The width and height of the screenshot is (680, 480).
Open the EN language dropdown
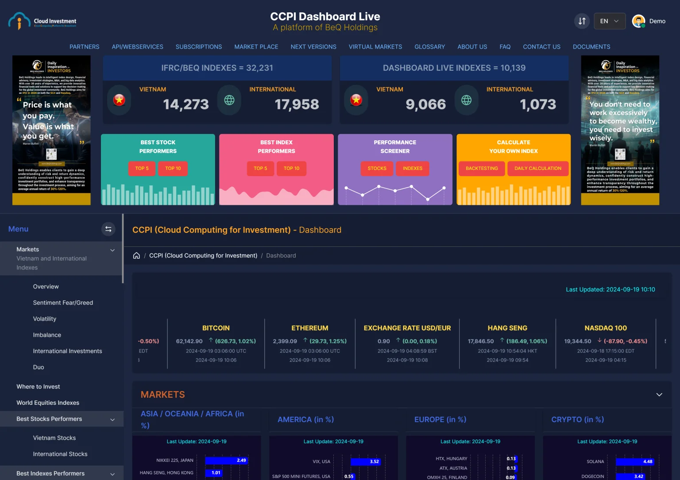(x=610, y=21)
